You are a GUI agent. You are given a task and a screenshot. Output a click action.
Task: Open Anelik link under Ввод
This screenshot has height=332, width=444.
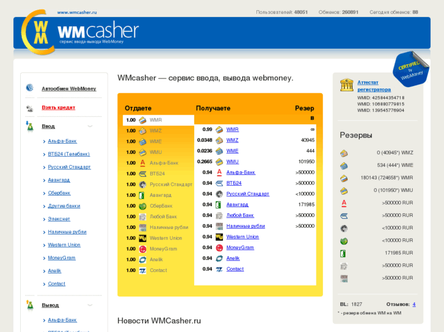[x=54, y=271]
